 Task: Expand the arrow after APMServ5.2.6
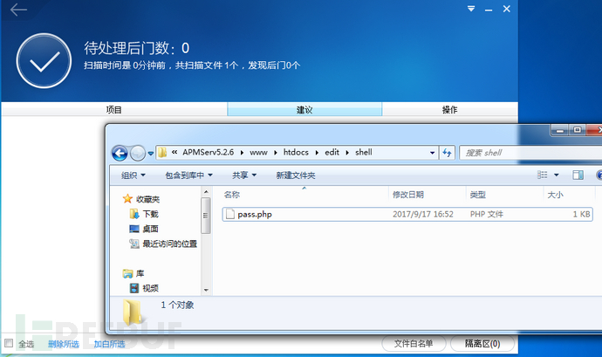coord(242,153)
